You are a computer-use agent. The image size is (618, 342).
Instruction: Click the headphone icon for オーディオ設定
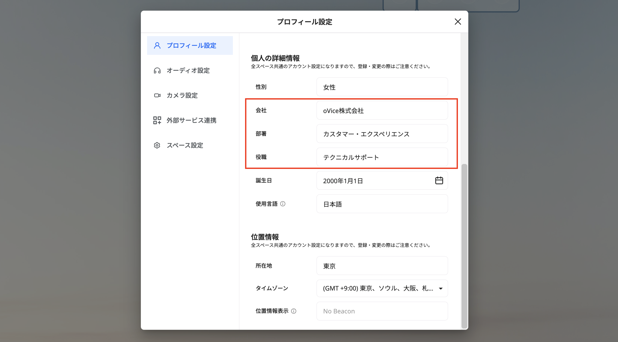click(x=157, y=70)
